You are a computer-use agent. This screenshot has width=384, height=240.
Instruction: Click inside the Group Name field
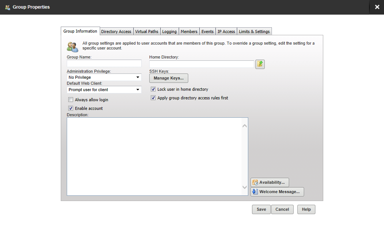104,64
